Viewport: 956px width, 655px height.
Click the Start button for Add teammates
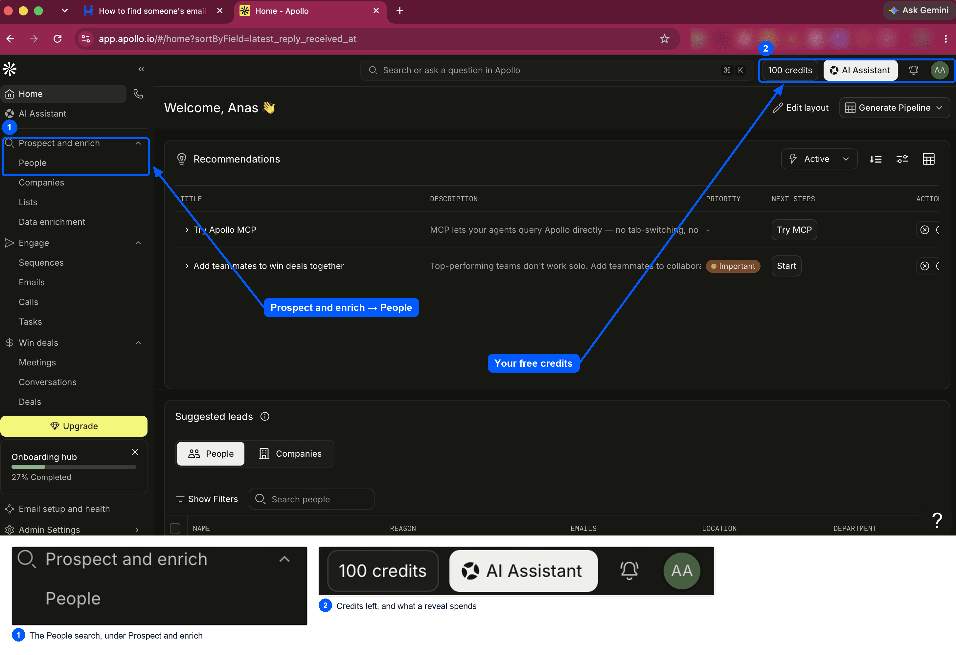[x=786, y=266]
